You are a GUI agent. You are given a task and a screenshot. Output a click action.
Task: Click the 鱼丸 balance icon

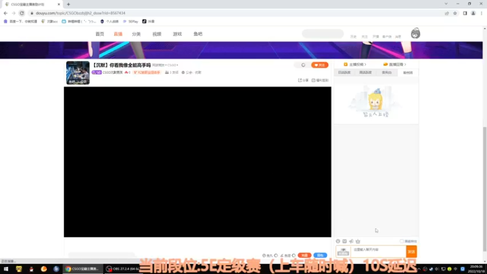[x=264, y=255]
